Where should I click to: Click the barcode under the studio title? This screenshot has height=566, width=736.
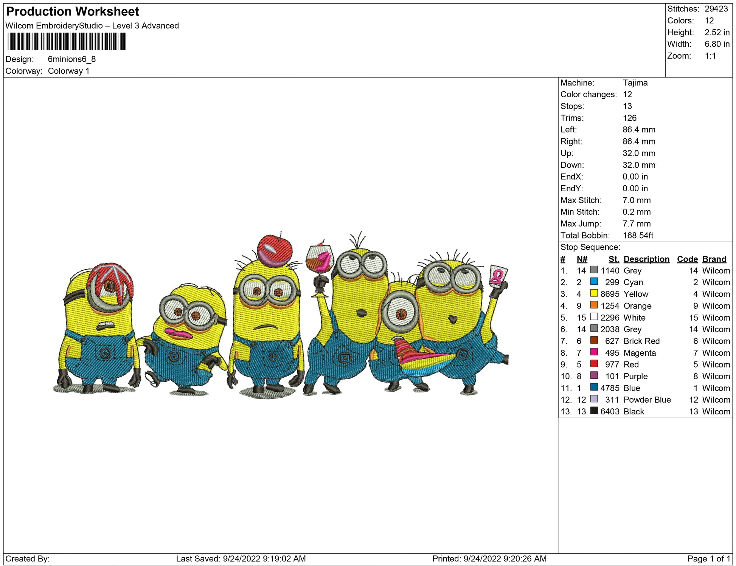pyautogui.click(x=67, y=42)
